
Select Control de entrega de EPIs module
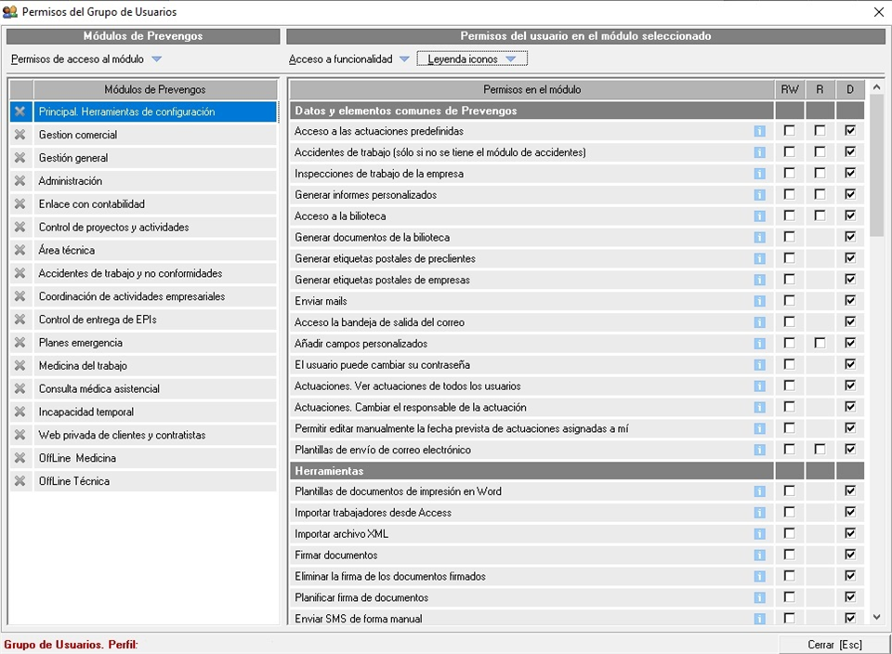pos(98,320)
